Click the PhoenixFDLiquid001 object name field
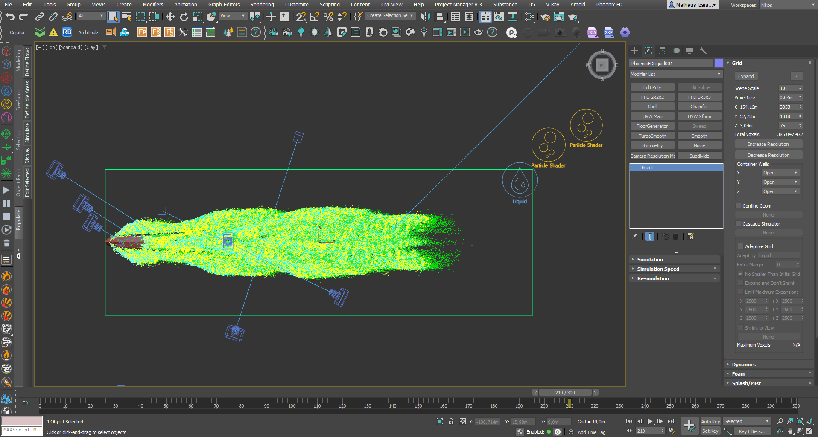The height and width of the screenshot is (437, 818). point(671,63)
